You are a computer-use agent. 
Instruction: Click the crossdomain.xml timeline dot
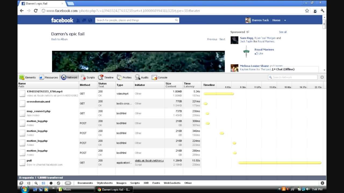click(x=206, y=103)
